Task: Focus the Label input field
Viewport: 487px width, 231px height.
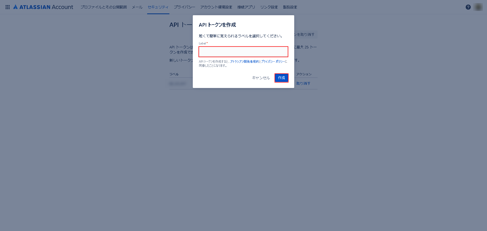Action: (243, 52)
